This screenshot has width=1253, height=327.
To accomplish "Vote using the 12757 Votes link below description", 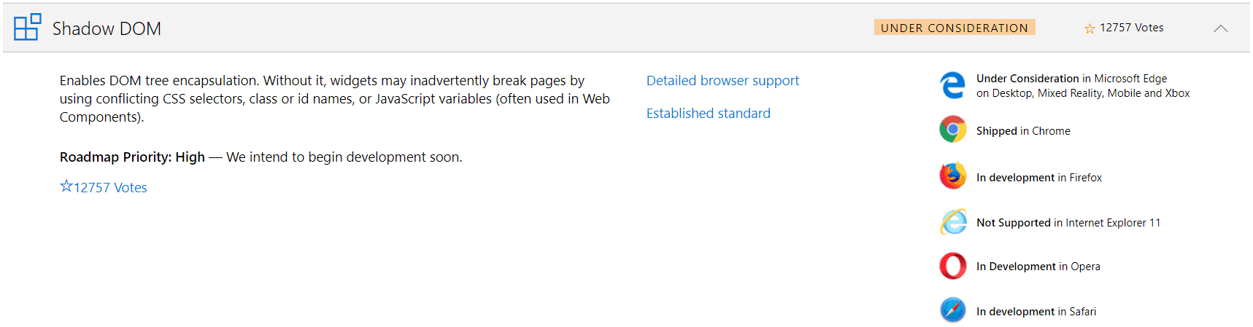I will pos(104,187).
